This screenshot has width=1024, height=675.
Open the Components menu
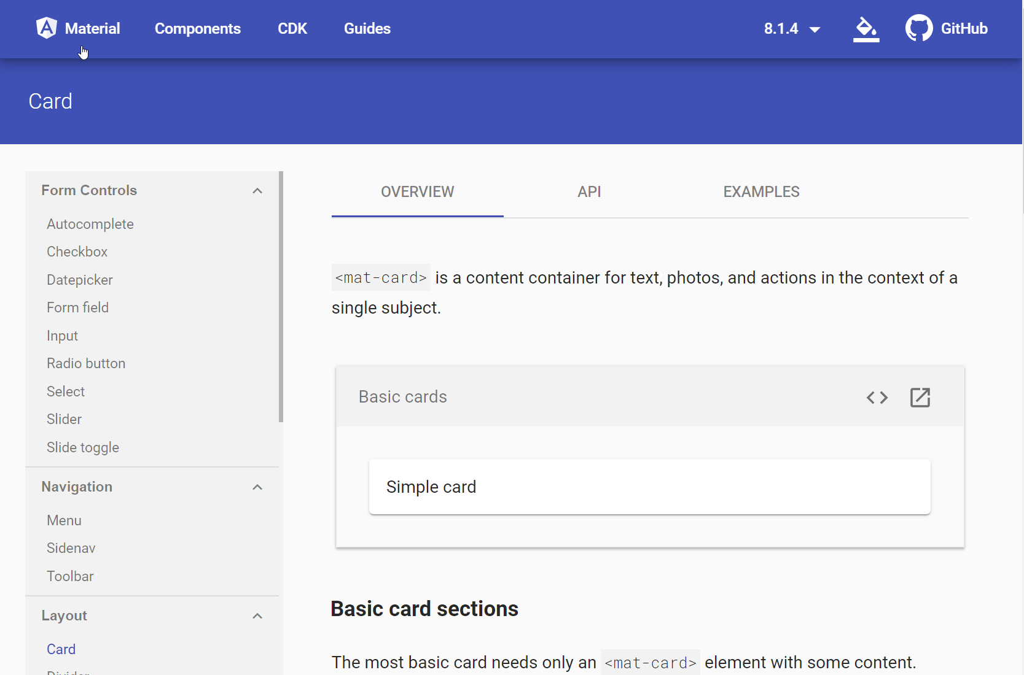[x=198, y=29]
